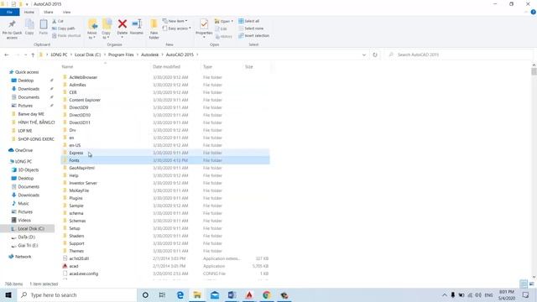537x302 pixels.
Task: Select the acad.exe.config file
Action: pos(84,273)
